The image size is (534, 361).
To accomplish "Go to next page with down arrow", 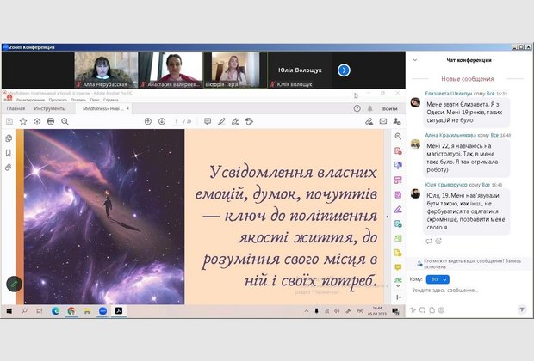I will (x=161, y=121).
